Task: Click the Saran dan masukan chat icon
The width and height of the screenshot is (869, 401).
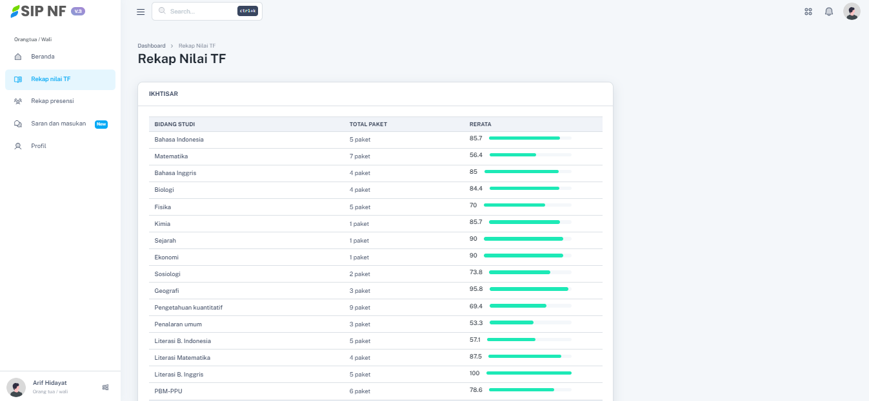Action: point(18,124)
